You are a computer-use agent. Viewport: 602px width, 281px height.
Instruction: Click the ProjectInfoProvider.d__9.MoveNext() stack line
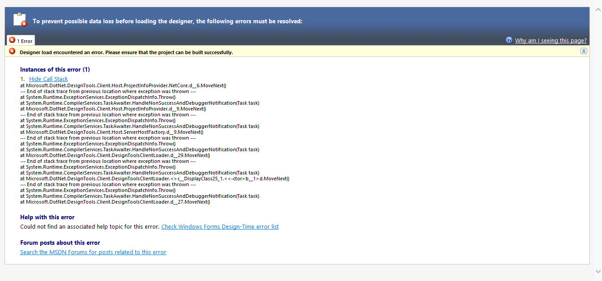(113, 109)
